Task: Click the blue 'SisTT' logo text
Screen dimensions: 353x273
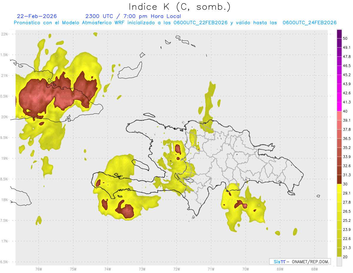Action: click(x=279, y=262)
